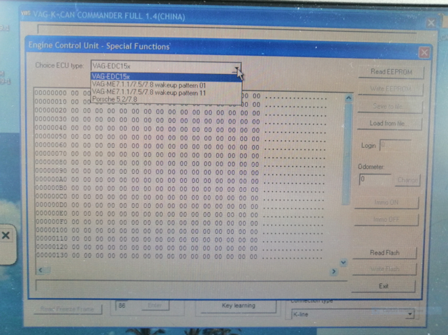Viewport: 448px width, 335px height.
Task: Click the hex view scroll down arrow
Action: [343, 262]
